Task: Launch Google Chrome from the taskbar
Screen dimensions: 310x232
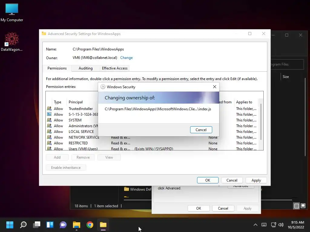Action: point(90,225)
